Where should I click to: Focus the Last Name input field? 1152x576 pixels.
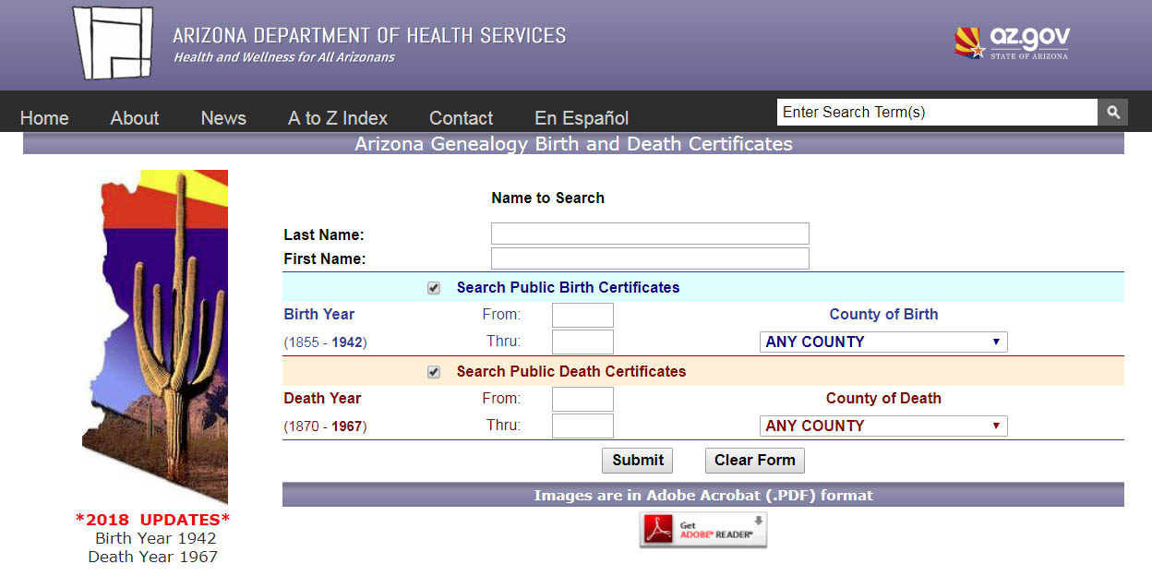[x=650, y=234]
